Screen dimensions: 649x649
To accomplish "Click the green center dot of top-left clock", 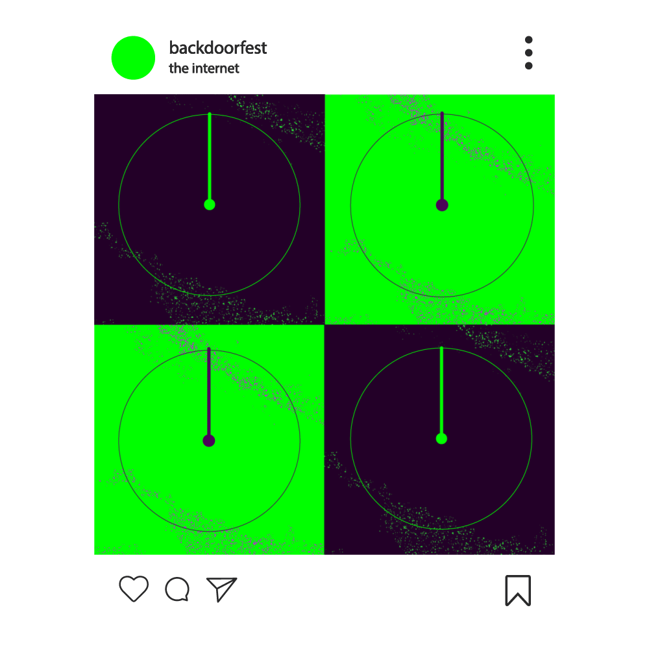I will point(210,204).
